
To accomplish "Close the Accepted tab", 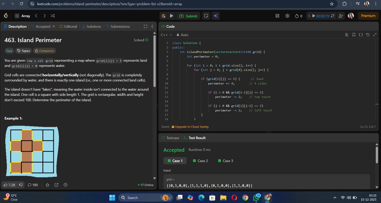I will [x=54, y=26].
